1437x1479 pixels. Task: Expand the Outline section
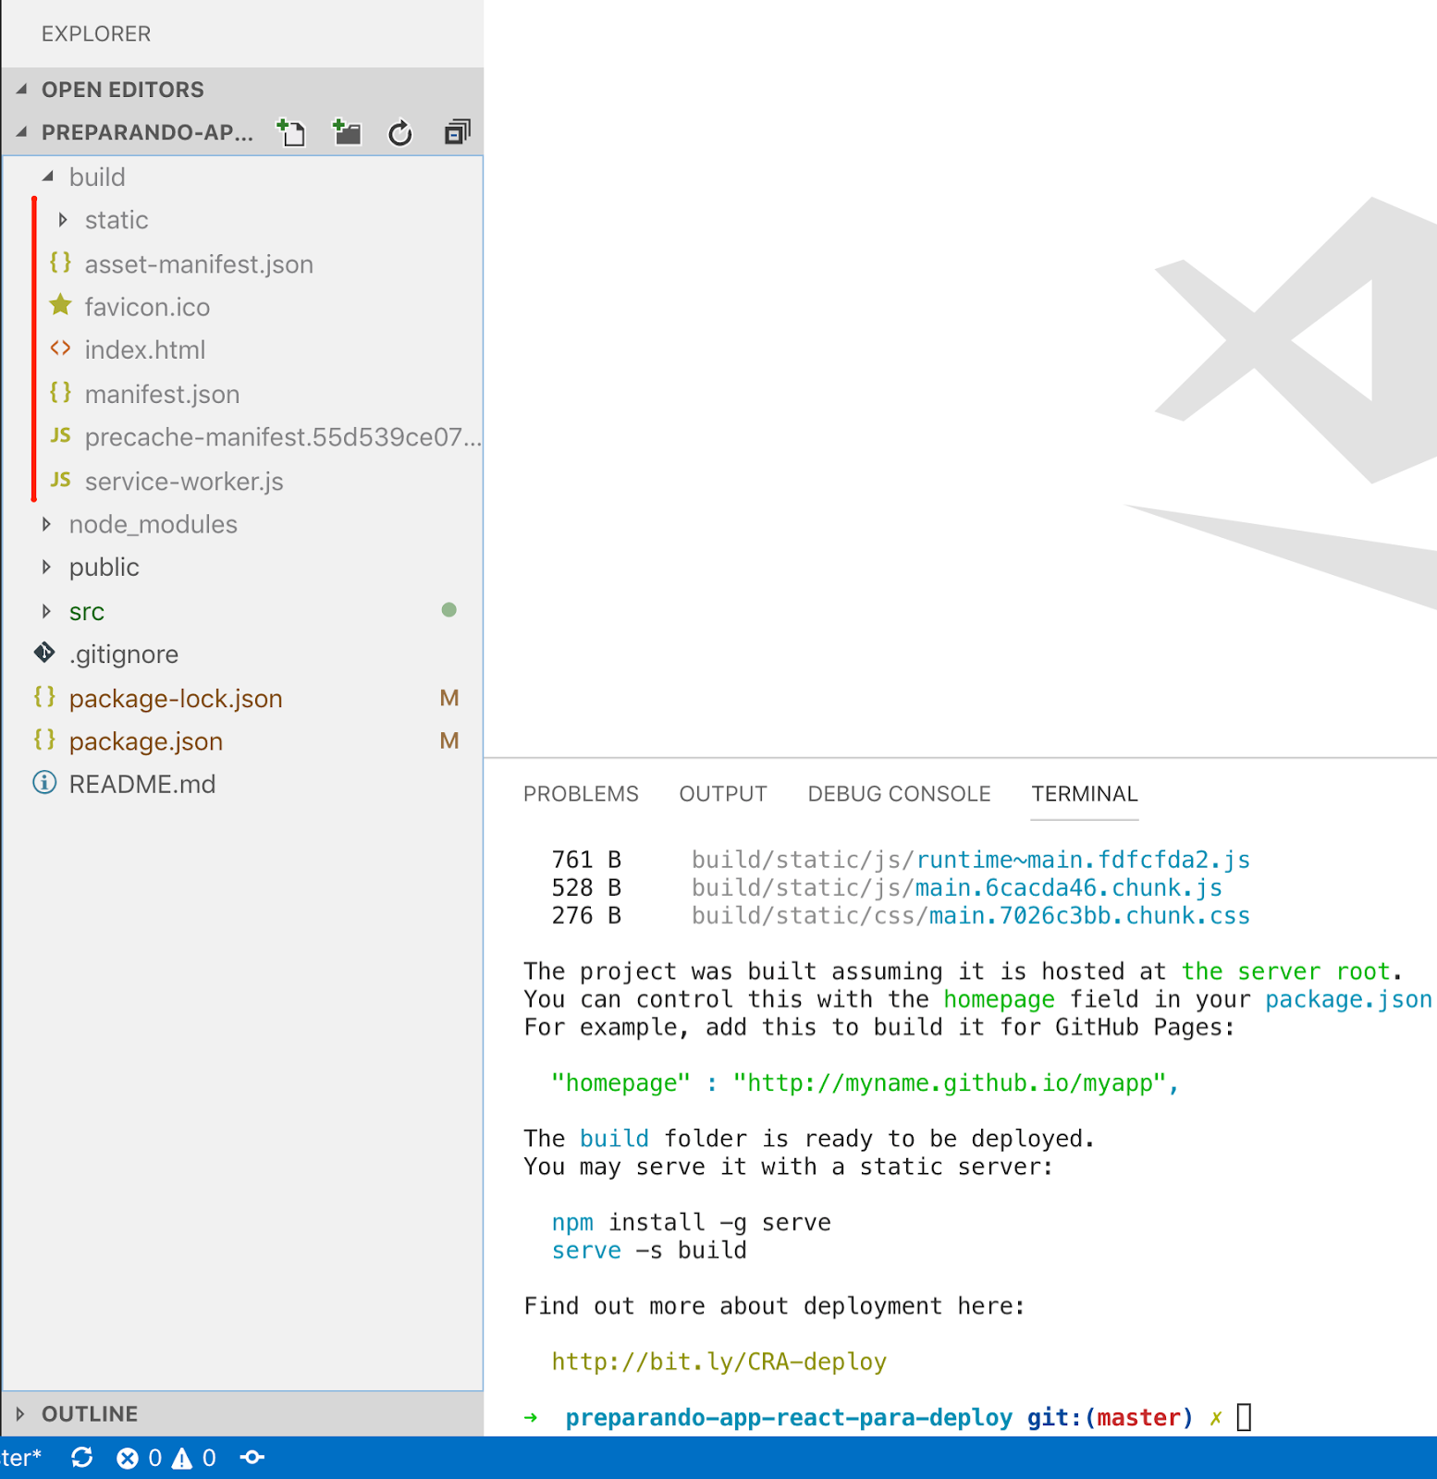pyautogui.click(x=20, y=1413)
